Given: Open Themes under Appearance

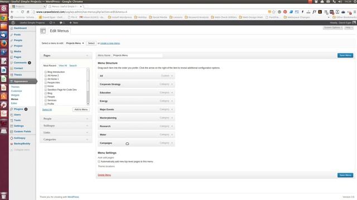Looking at the screenshot, I should (x=15, y=87).
